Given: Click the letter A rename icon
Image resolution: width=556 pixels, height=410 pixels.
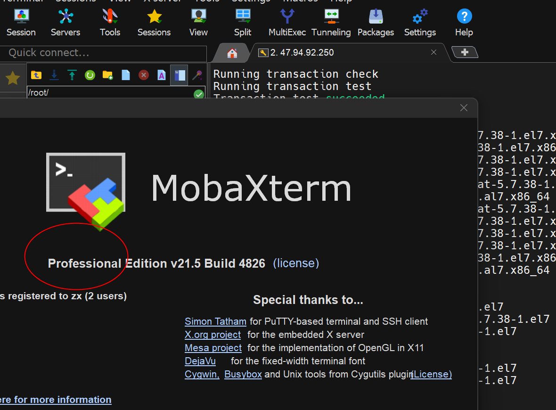Looking at the screenshot, I should pos(162,75).
